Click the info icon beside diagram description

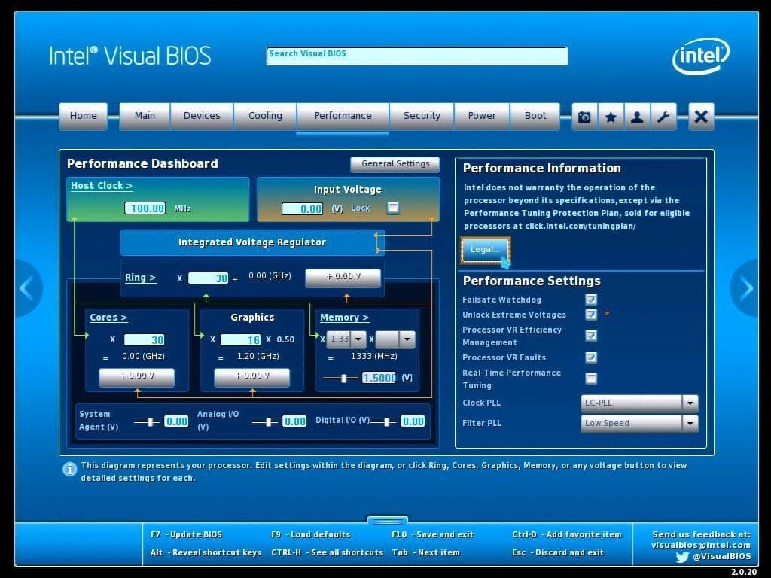70,470
